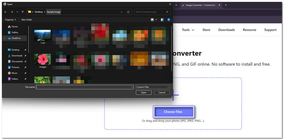Open Home in the navigation pane

click(15, 27)
